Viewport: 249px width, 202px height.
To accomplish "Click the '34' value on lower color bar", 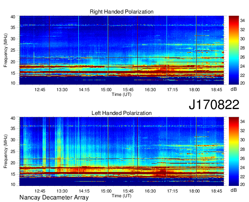I will 242,121.
